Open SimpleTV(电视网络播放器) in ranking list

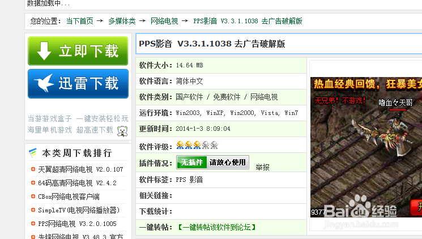(x=79, y=210)
